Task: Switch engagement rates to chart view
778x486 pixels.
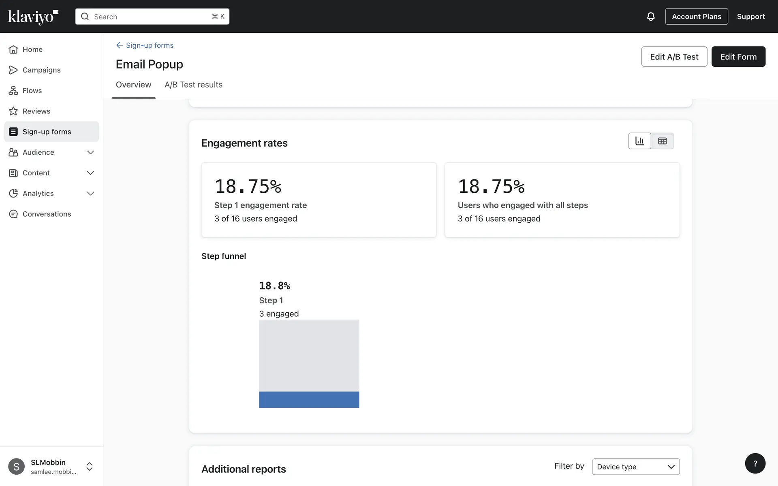Action: (x=639, y=141)
